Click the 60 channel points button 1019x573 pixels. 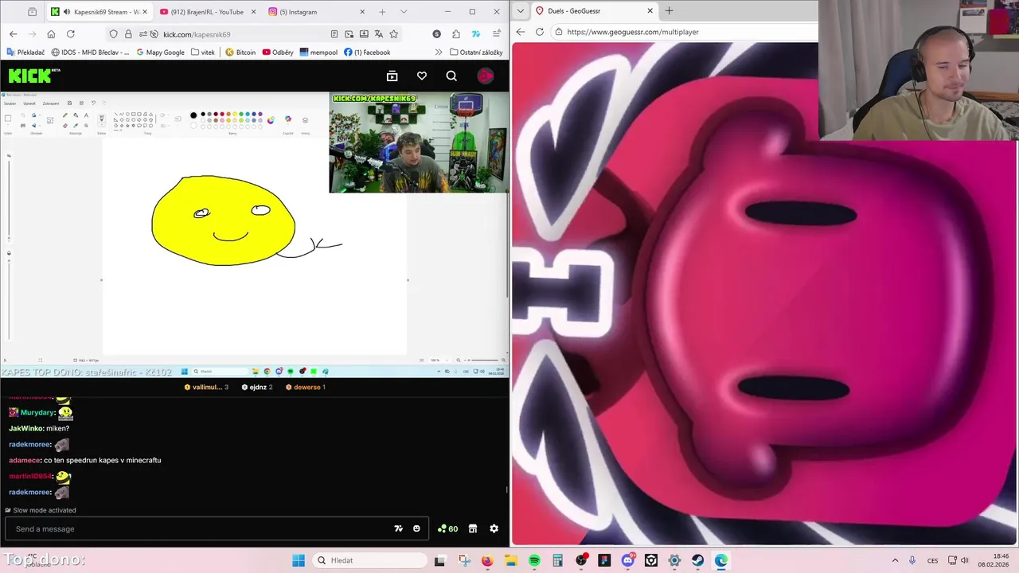pyautogui.click(x=447, y=528)
